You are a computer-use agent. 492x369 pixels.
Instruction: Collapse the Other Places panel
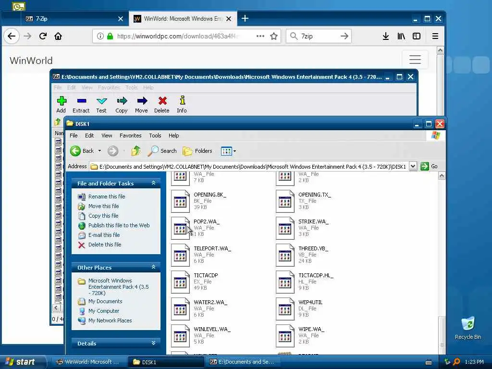pyautogui.click(x=153, y=267)
